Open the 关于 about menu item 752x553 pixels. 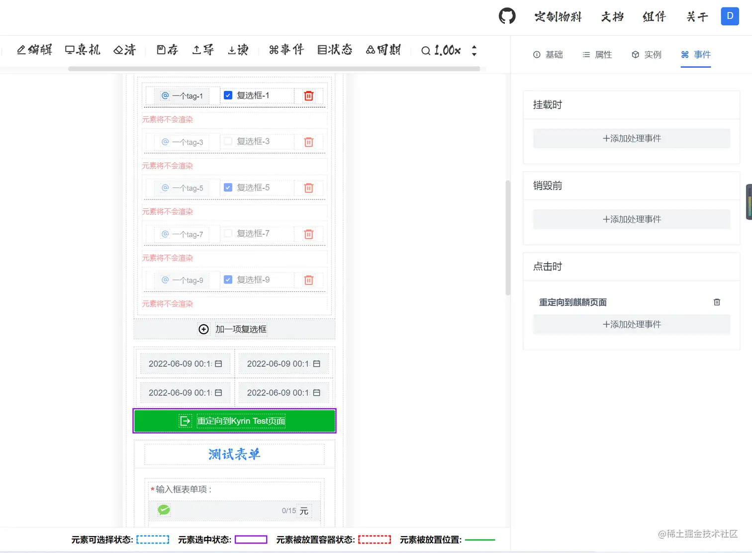pyautogui.click(x=697, y=16)
